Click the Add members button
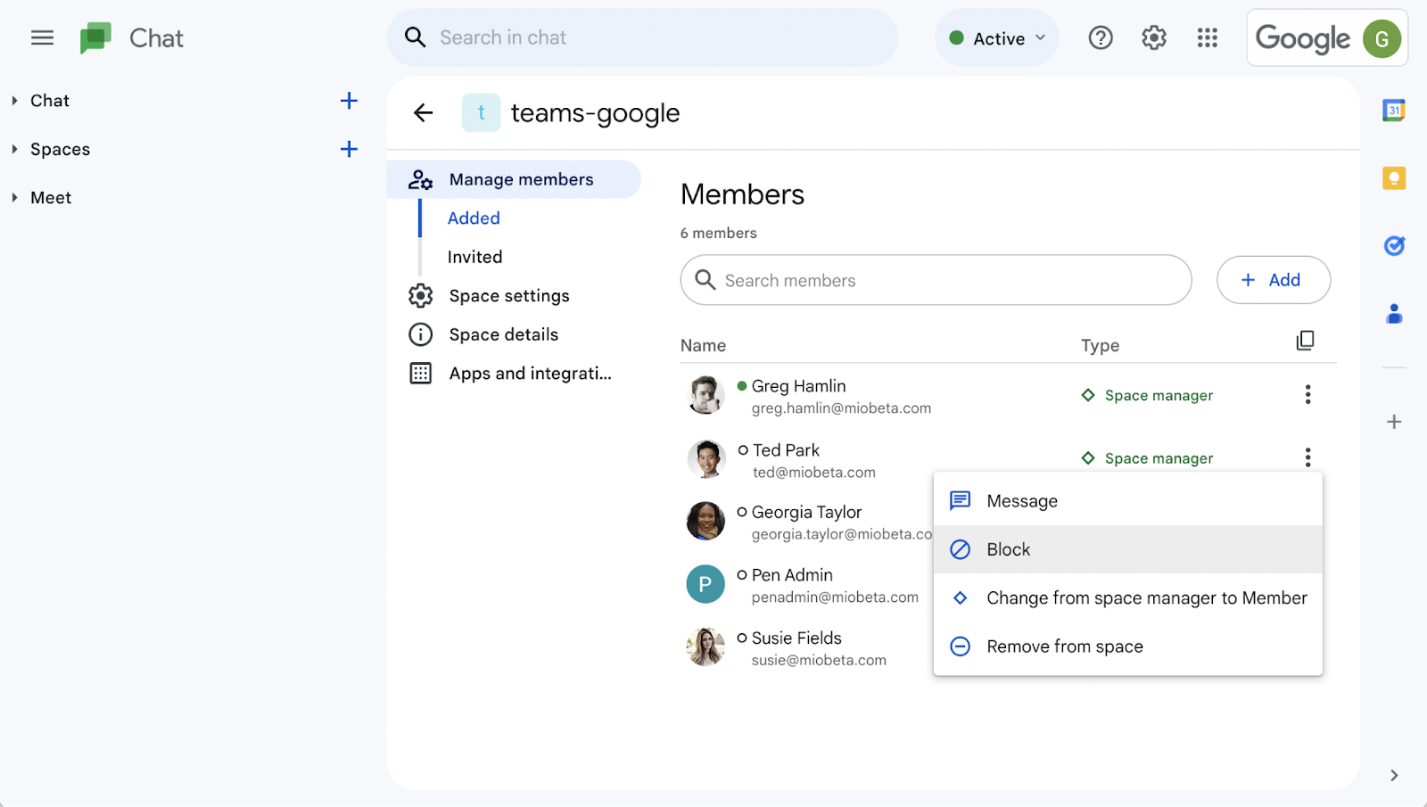Image resolution: width=1427 pixels, height=807 pixels. pyautogui.click(x=1274, y=280)
